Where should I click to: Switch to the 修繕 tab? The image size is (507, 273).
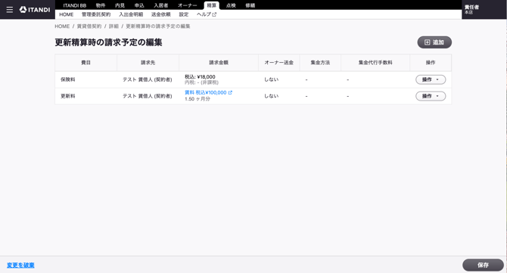pos(250,5)
